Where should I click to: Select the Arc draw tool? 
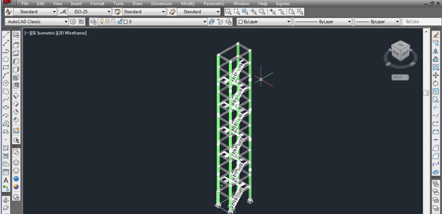(x=6, y=75)
